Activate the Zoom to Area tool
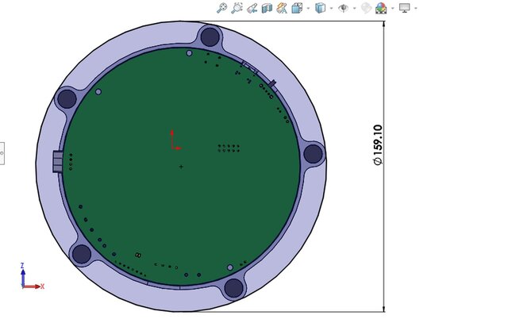 pyautogui.click(x=237, y=8)
